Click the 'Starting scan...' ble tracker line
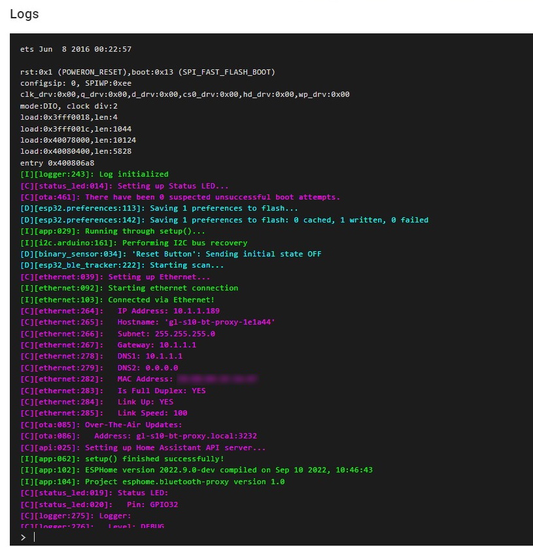Viewport: 533px width, 547px height. 122,265
